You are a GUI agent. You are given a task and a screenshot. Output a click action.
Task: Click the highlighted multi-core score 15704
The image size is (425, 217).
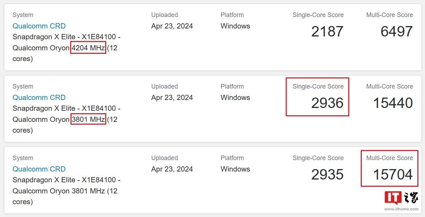coord(393,175)
